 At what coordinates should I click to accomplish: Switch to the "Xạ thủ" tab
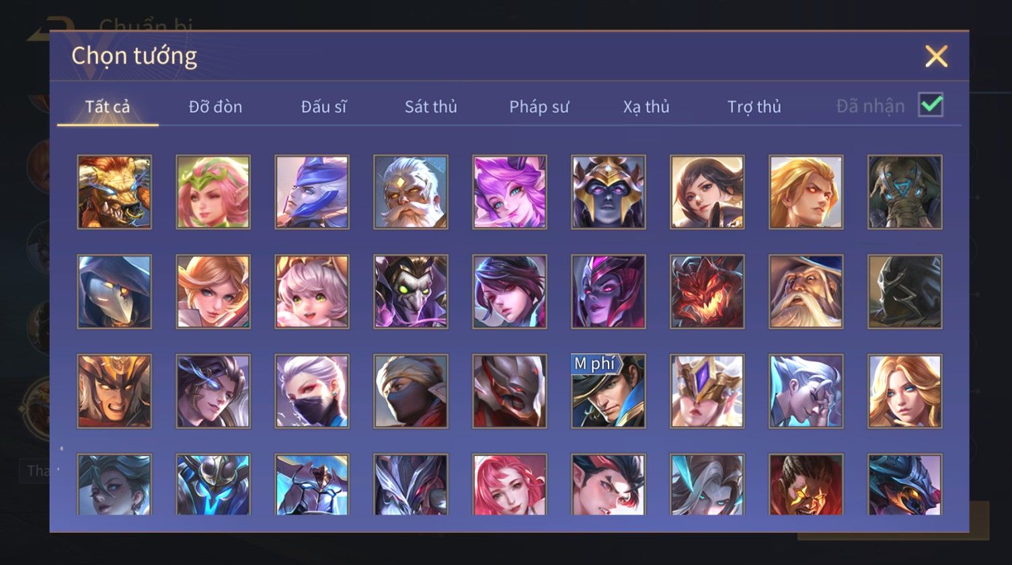pos(646,106)
